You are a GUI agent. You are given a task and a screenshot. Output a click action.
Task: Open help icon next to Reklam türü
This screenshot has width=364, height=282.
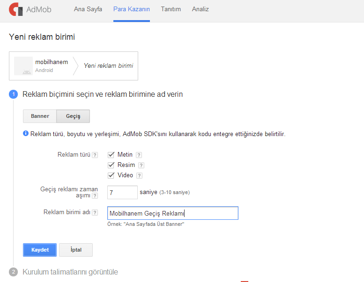[95, 155]
